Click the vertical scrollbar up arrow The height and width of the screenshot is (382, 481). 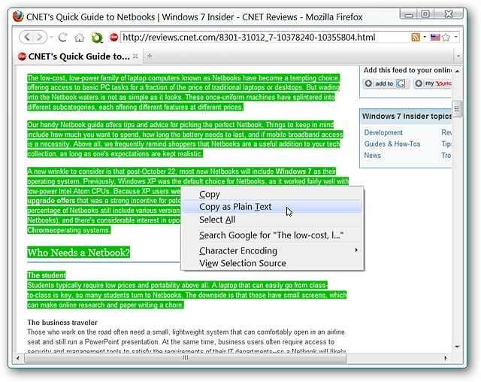tap(457, 71)
